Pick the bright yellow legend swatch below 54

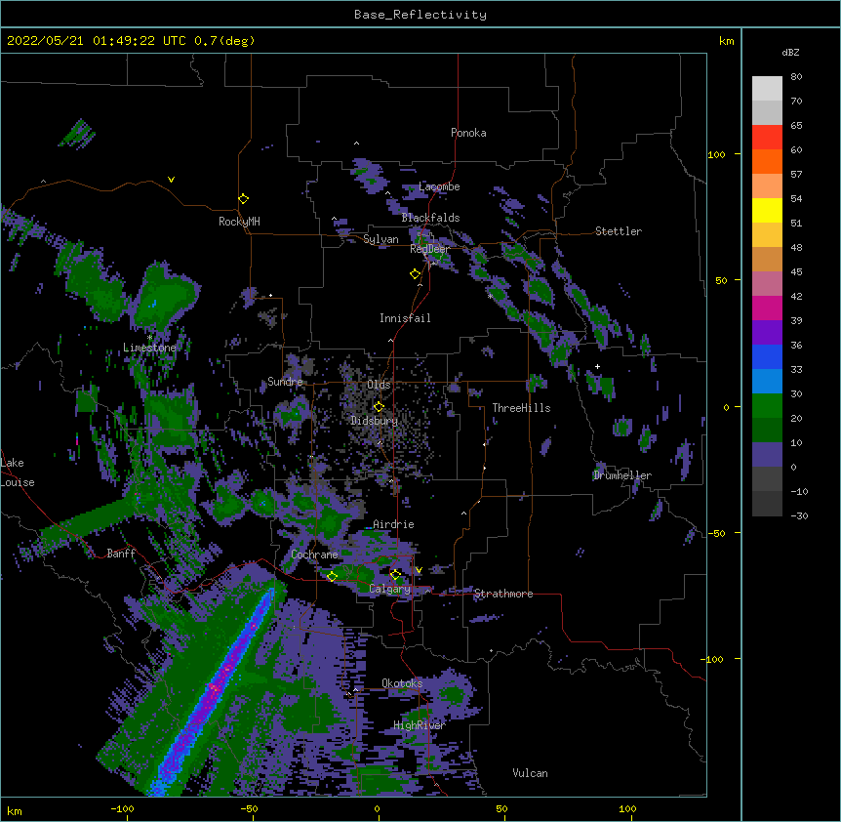(x=767, y=210)
